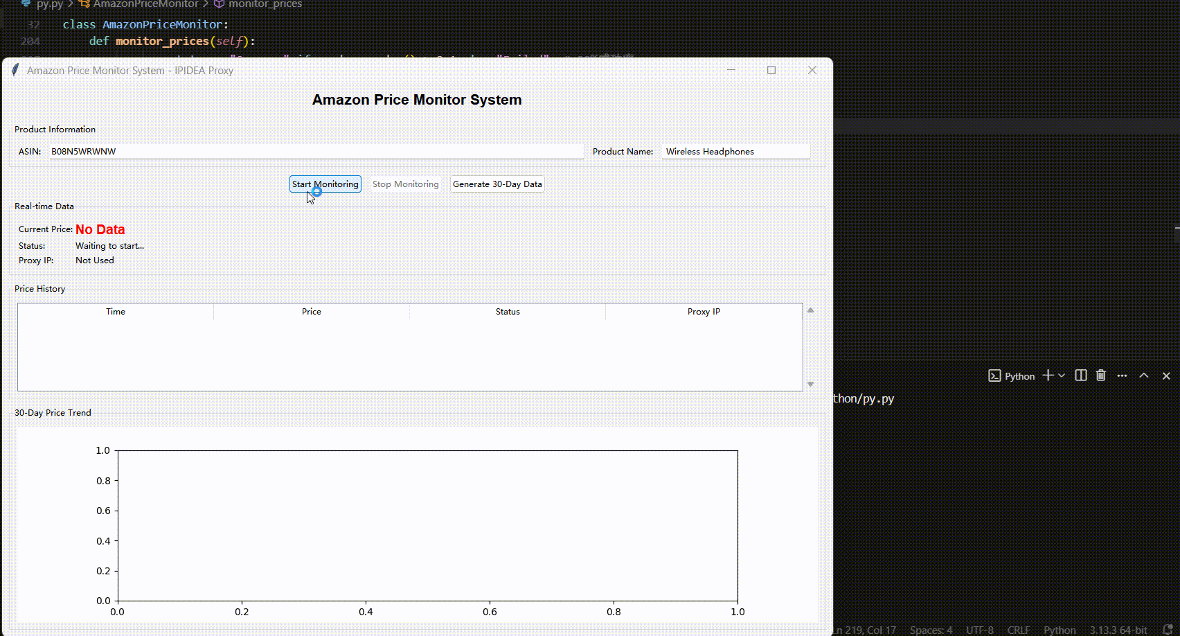Maximize the Amazon Price Monitor window
This screenshot has width=1180, height=636.
click(771, 70)
